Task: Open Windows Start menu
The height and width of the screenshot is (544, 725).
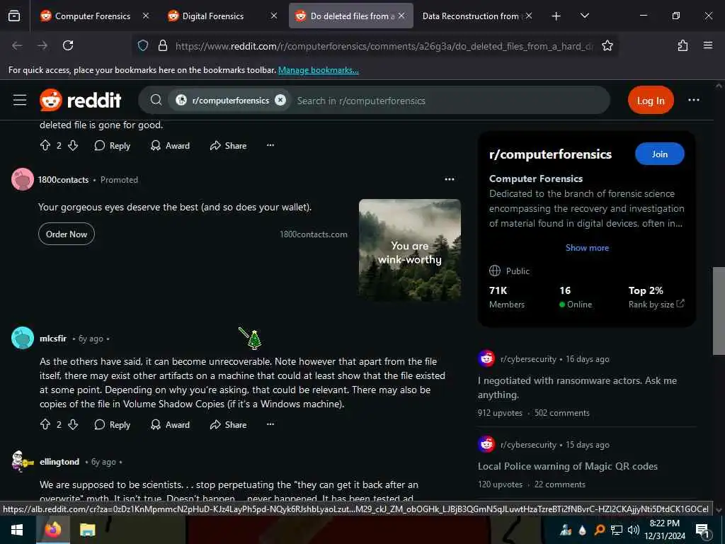Action: (x=17, y=530)
